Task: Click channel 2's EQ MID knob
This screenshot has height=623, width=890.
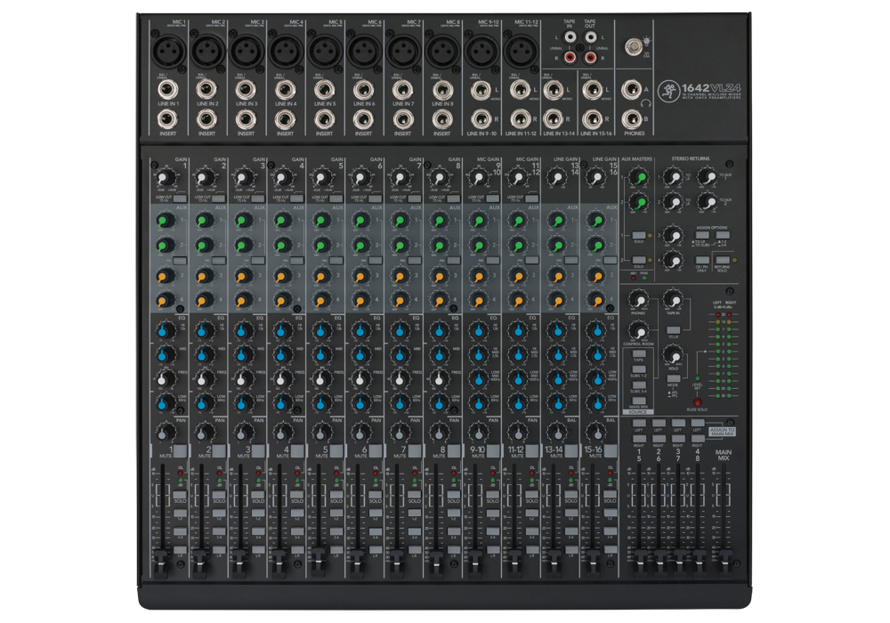Action: tap(205, 354)
